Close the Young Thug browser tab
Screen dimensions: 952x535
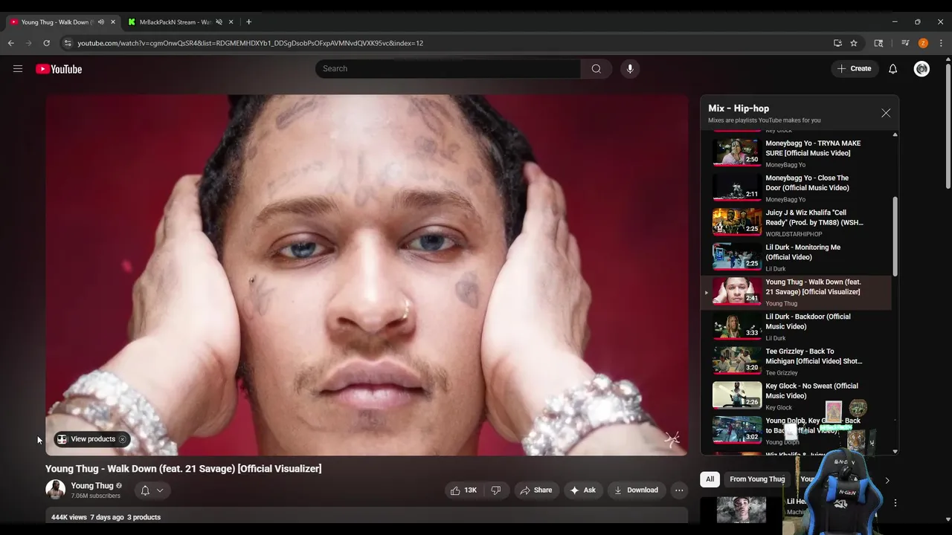(113, 22)
